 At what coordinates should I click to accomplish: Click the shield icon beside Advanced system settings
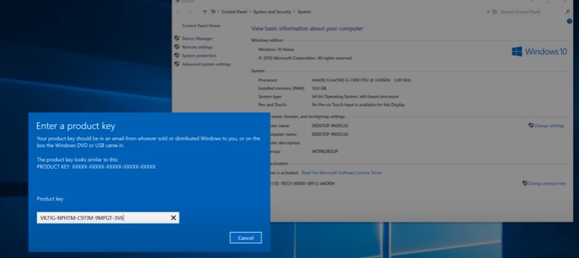click(177, 63)
